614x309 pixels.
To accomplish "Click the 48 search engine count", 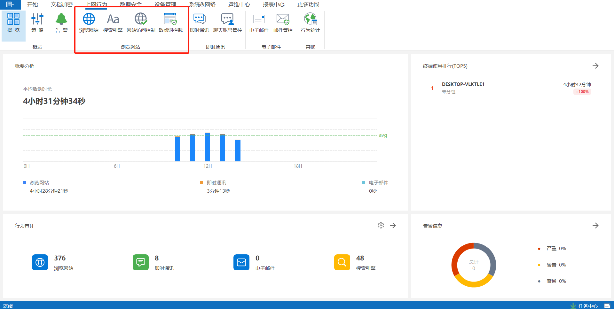I will coord(360,258).
